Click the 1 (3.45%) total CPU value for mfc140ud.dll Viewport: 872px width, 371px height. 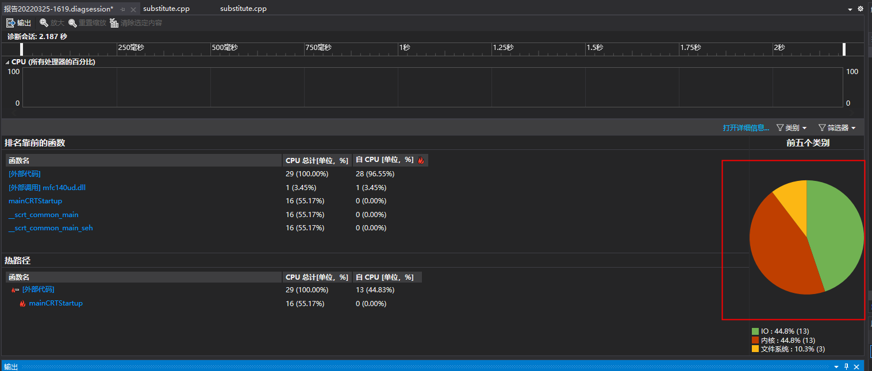(x=301, y=187)
